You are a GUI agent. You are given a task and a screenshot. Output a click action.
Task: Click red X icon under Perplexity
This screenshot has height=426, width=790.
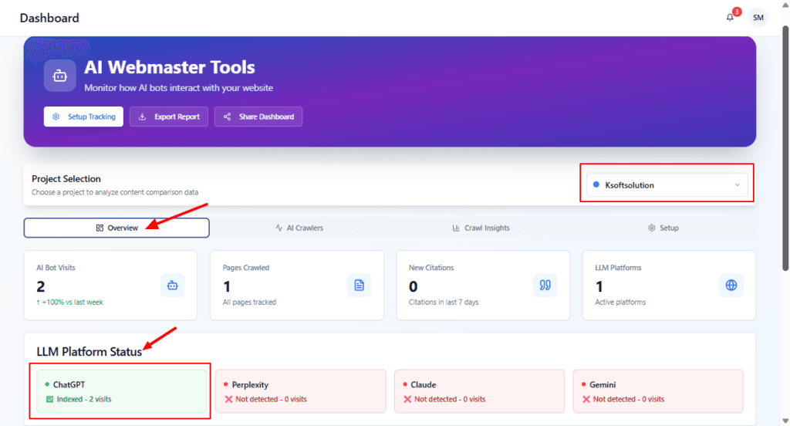pos(228,399)
